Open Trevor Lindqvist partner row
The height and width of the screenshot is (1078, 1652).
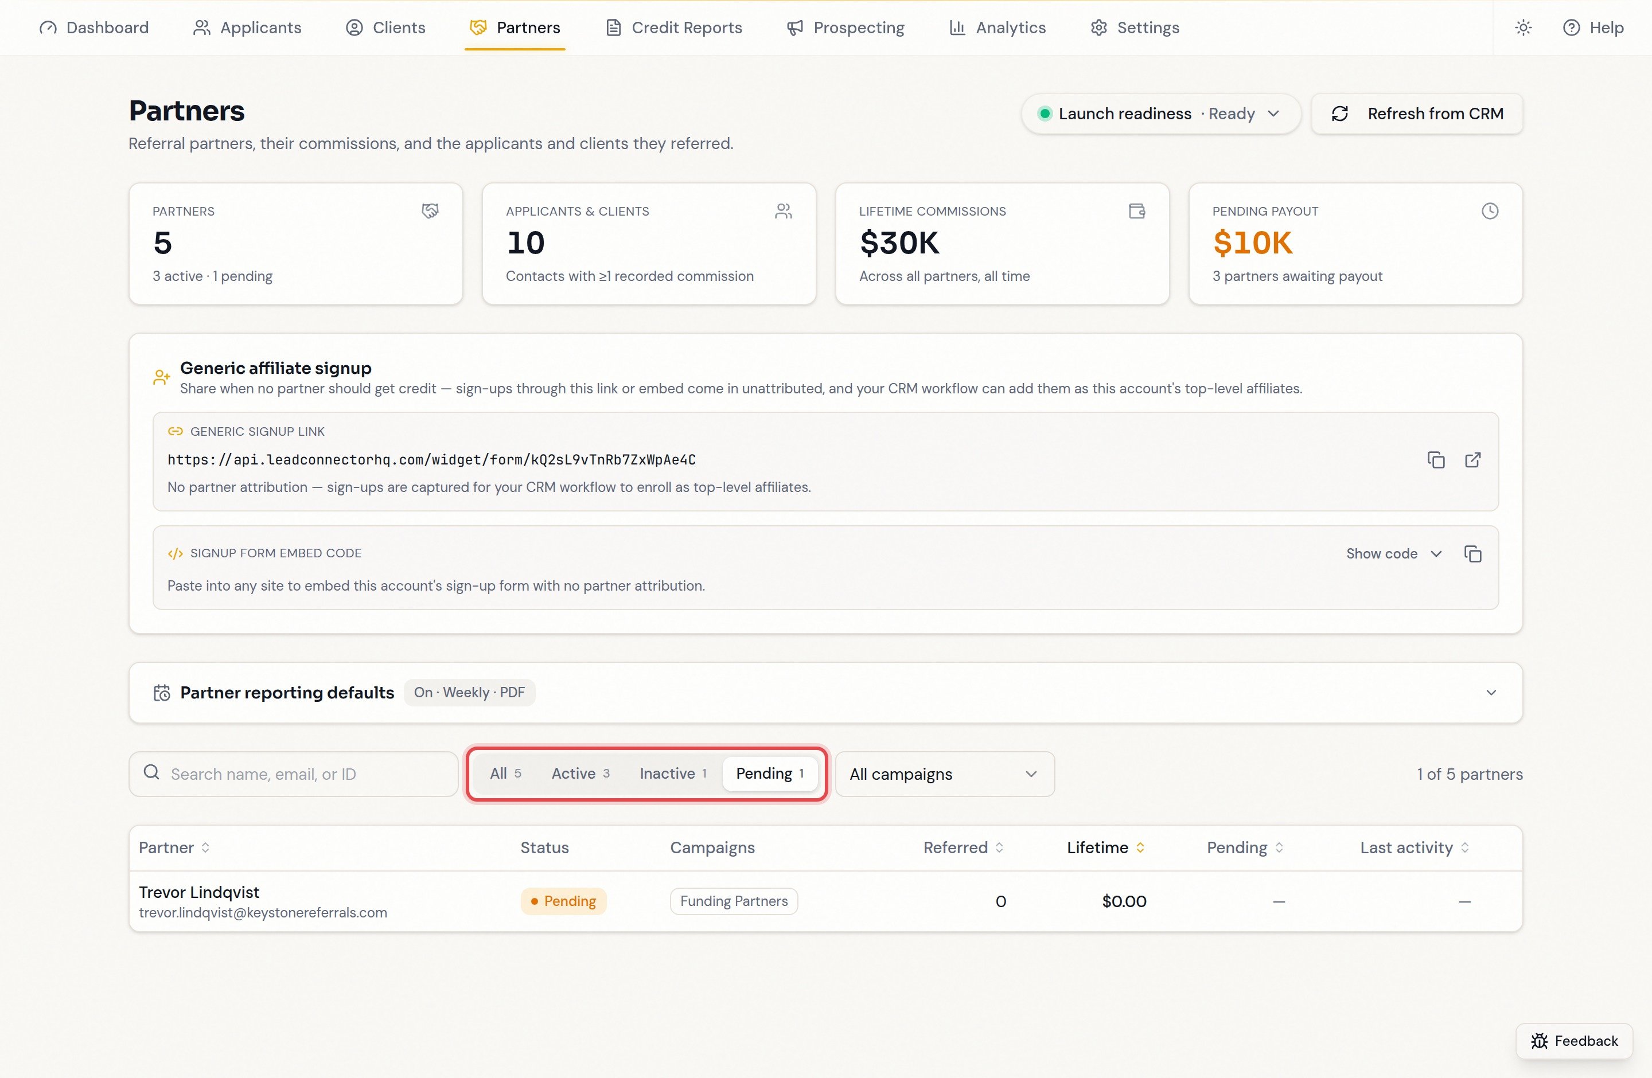point(826,901)
